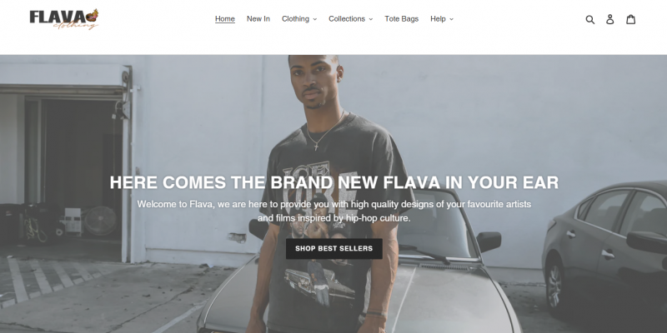The width and height of the screenshot is (667, 333).
Task: Click the 'Welcome to Flava' description text
Action: click(334, 211)
